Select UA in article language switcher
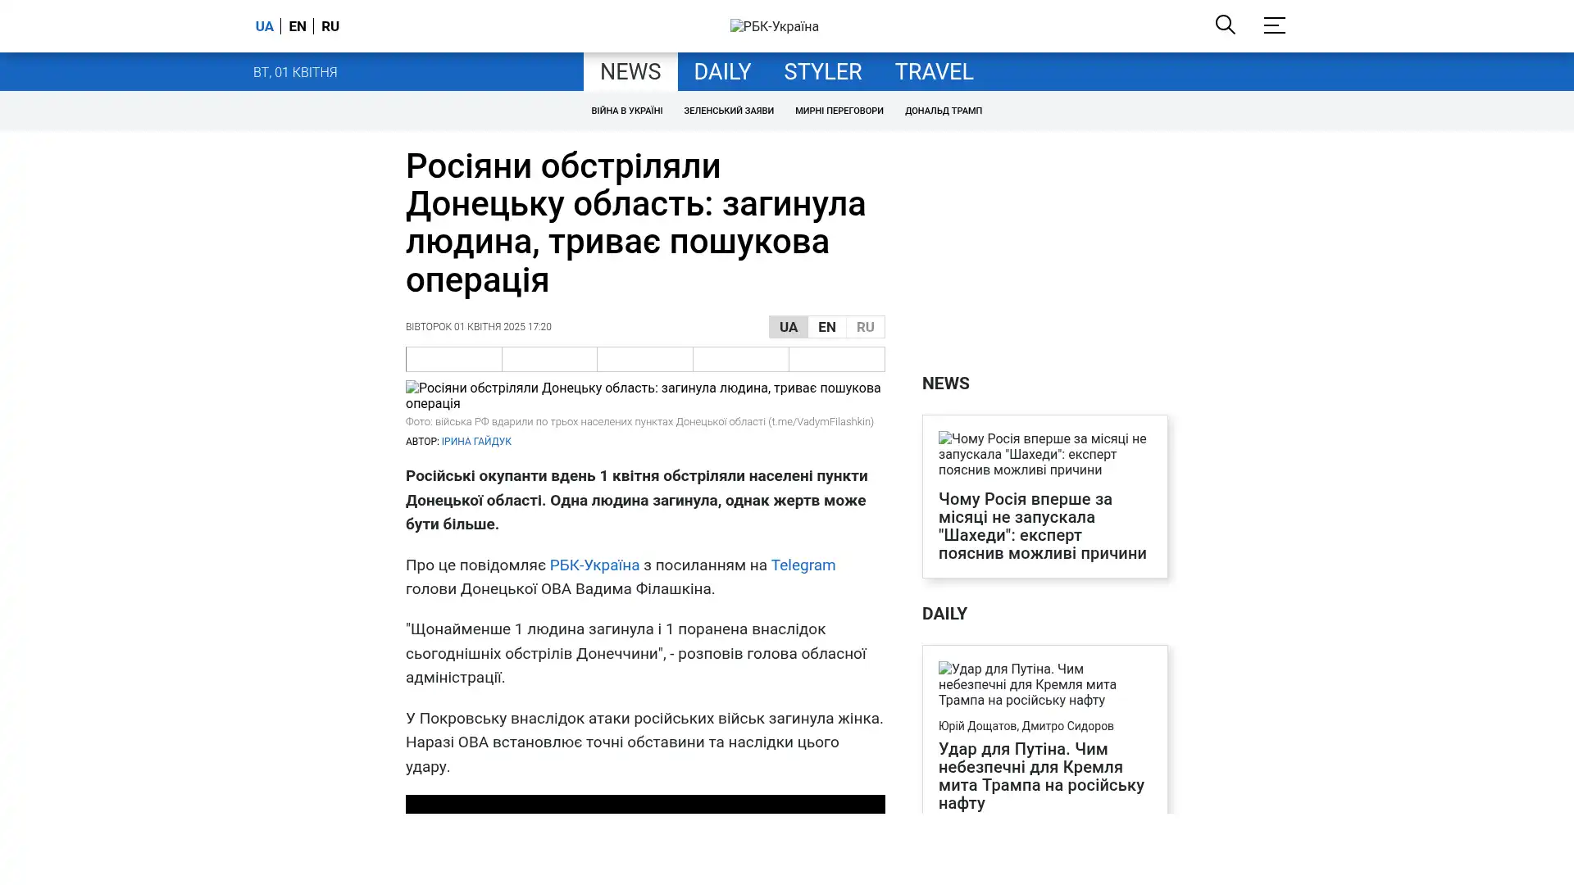Image resolution: width=1574 pixels, height=885 pixels. point(788,327)
